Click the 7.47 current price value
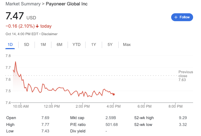The height and width of the screenshot is (136, 201). [x=15, y=16]
